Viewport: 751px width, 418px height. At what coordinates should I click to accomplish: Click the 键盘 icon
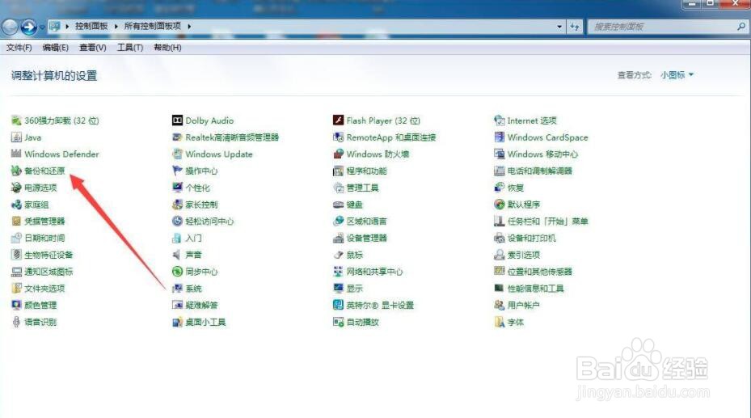[338, 205]
